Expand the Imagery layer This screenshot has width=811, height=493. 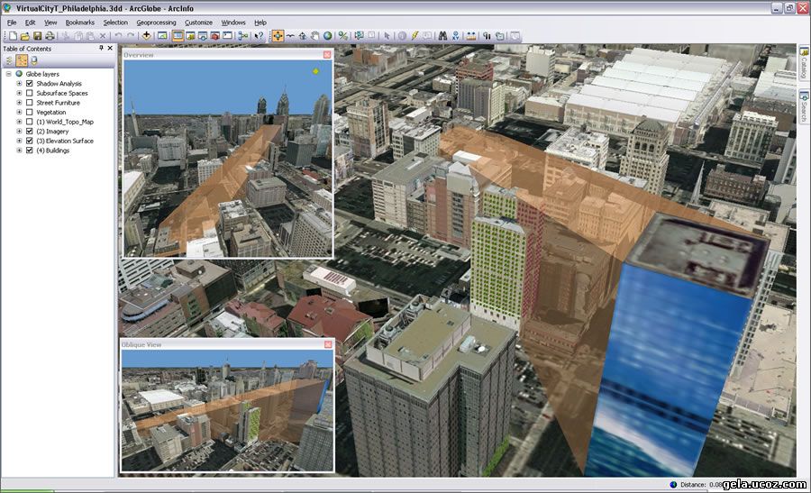tap(19, 131)
